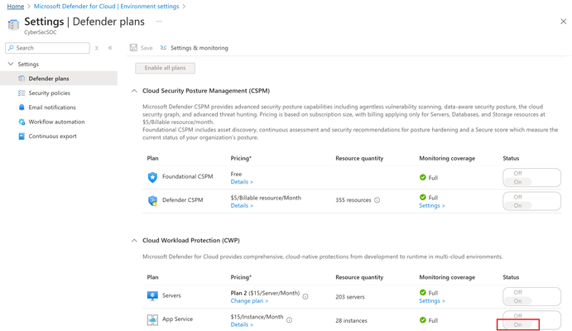Image resolution: width=572 pixels, height=331 pixels.
Task: Open Details link under App Service pricing
Action: pos(242,324)
